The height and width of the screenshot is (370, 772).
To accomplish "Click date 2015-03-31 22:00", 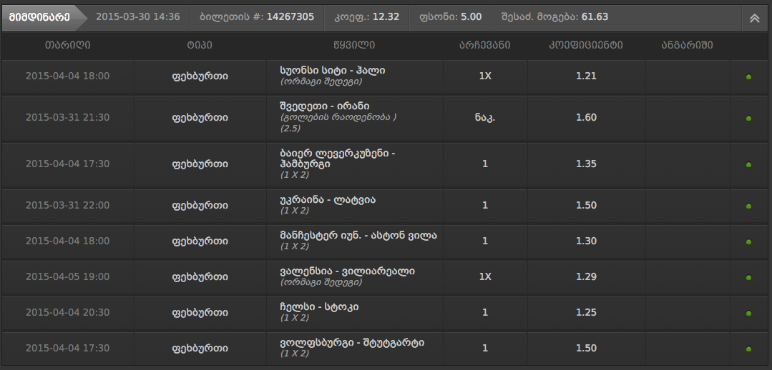I will pyautogui.click(x=67, y=206).
